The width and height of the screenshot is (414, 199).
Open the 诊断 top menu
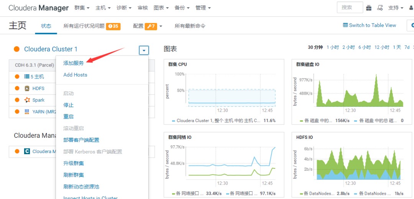click(x=124, y=8)
